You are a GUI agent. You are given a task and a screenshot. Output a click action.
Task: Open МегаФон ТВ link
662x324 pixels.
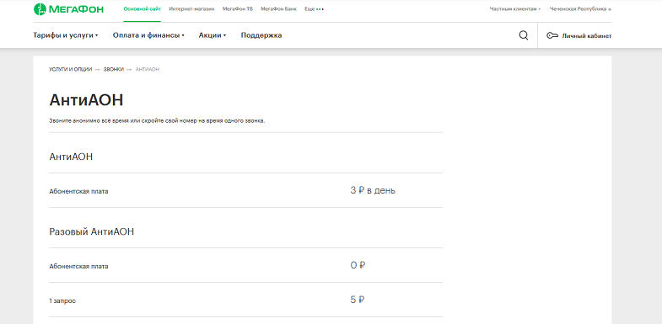pyautogui.click(x=238, y=9)
